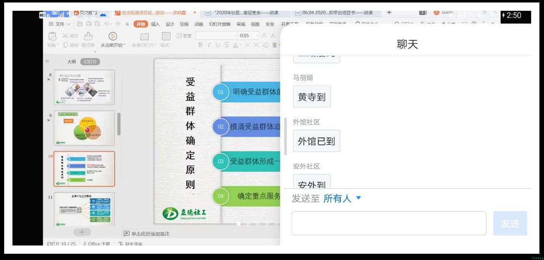Image resolution: width=544 pixels, height=260 pixels.
Task: Click the slide layout icon
Action: coord(166,37)
